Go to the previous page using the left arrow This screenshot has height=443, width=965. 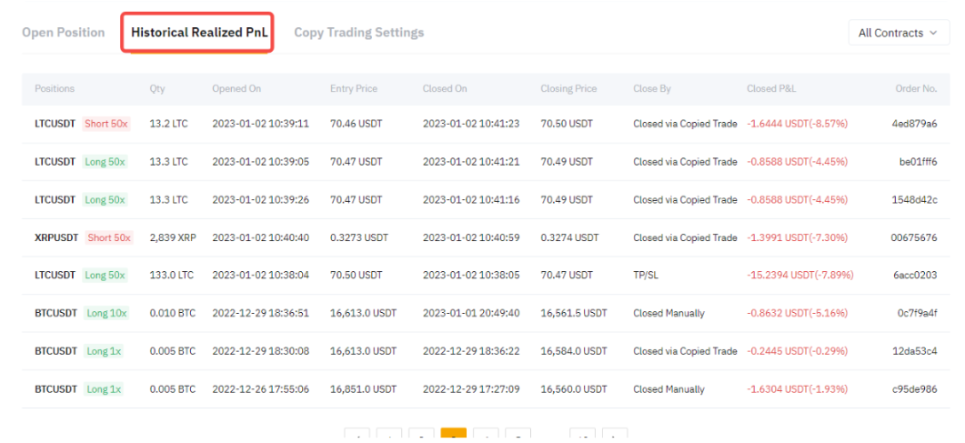click(357, 437)
